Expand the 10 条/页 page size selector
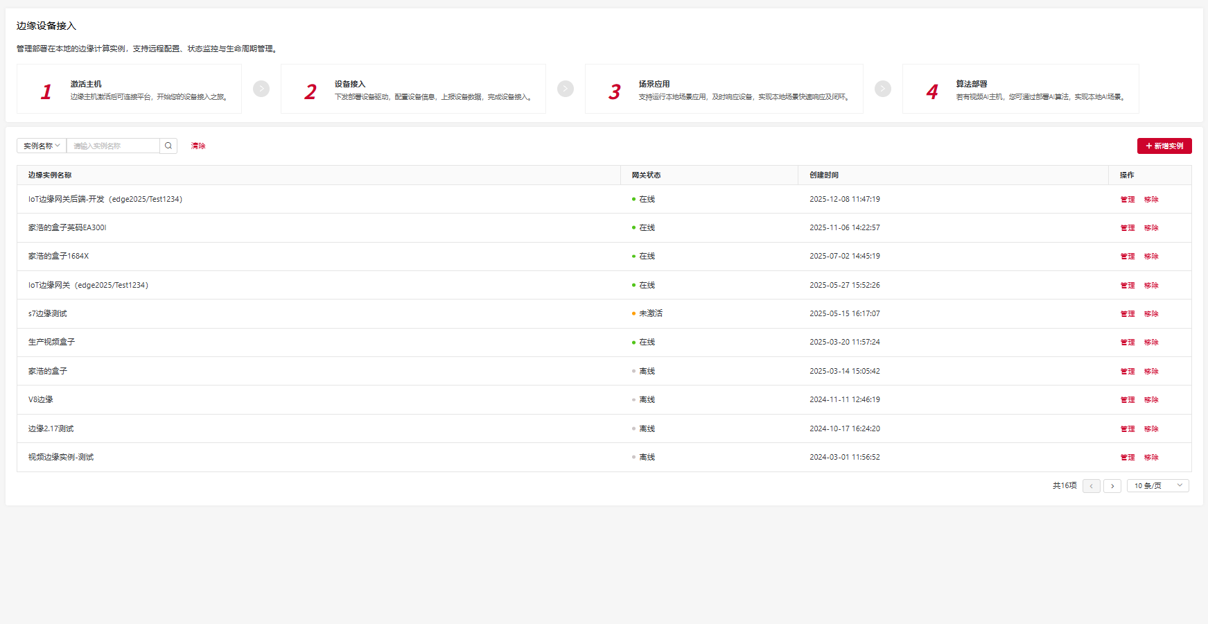The height and width of the screenshot is (624, 1208). point(1157,486)
